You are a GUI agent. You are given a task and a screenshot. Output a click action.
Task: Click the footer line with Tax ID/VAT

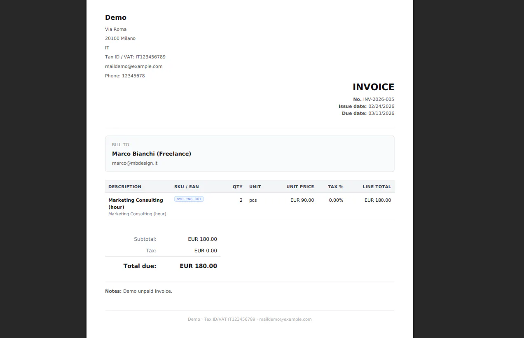[x=250, y=319]
